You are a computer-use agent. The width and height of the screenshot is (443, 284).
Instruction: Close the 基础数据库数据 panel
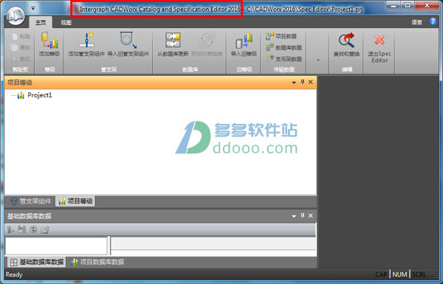311,216
